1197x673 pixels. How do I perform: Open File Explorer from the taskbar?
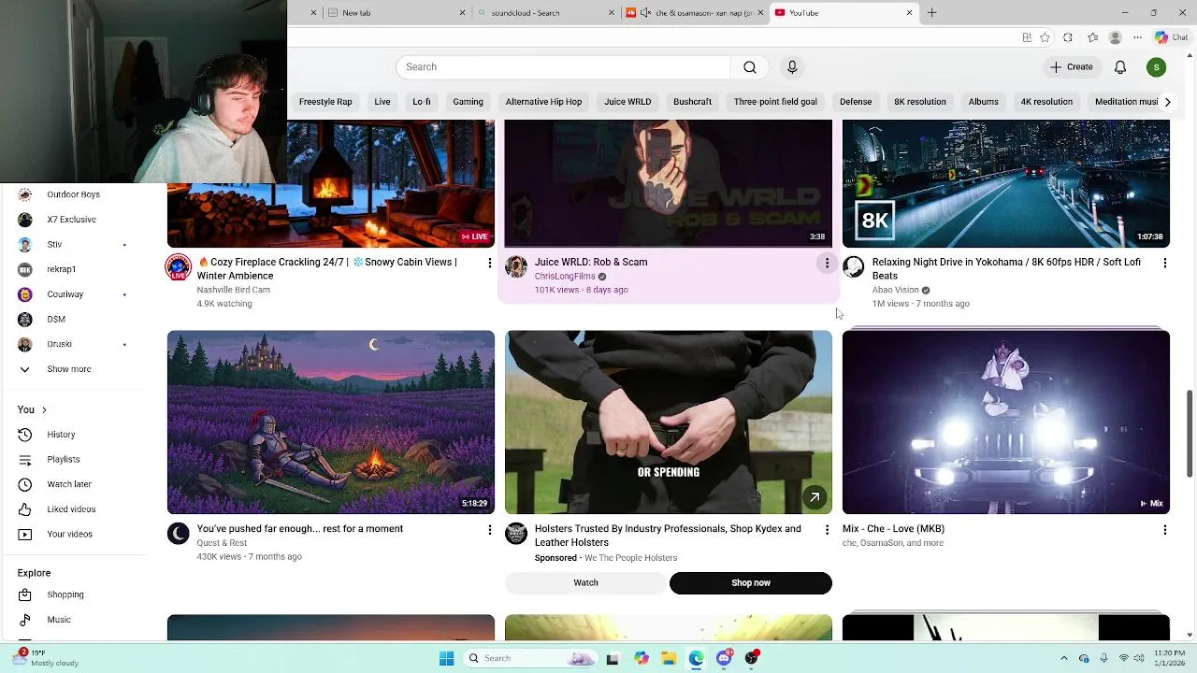(x=669, y=658)
